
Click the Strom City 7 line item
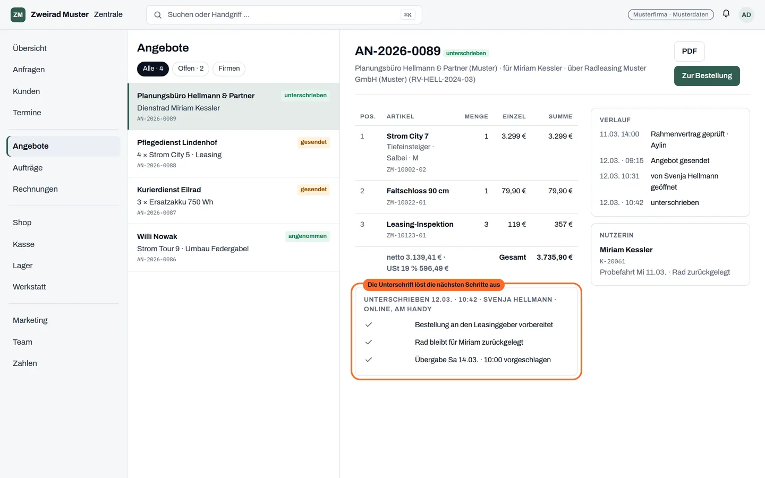pyautogui.click(x=466, y=153)
